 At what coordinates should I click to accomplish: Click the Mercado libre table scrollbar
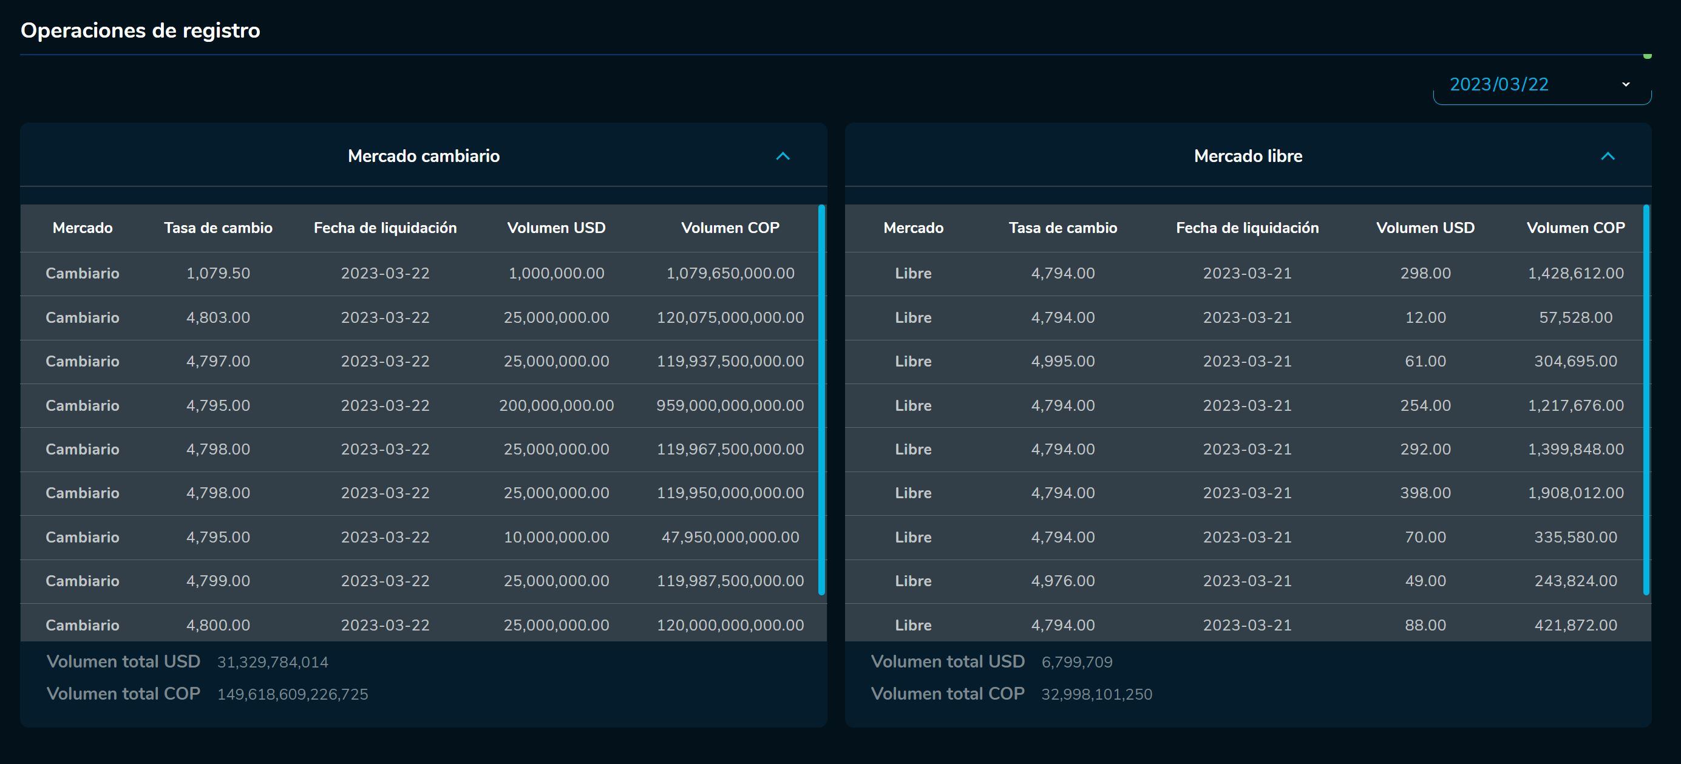pyautogui.click(x=1646, y=399)
